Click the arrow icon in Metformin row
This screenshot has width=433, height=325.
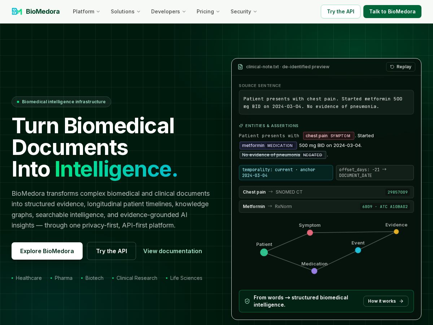[x=270, y=207]
